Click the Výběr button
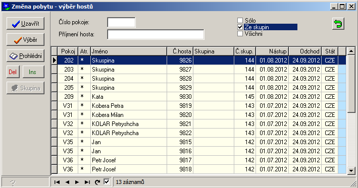This screenshot has height=188, width=358. pos(25,40)
